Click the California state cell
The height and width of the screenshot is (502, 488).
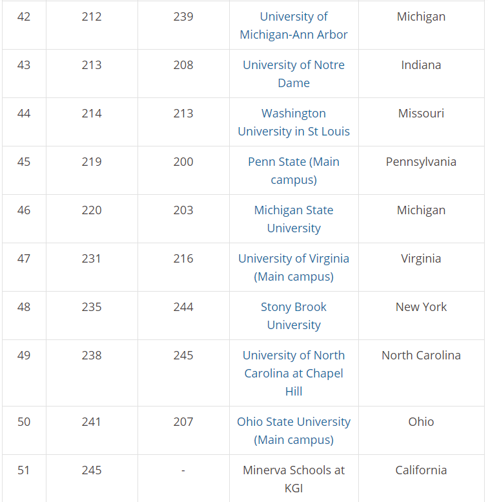[421, 479]
